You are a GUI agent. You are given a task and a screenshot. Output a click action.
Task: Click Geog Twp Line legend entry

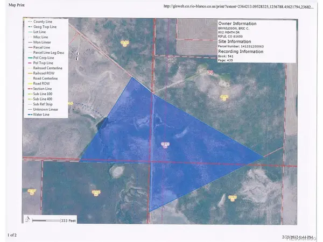coord(42,27)
